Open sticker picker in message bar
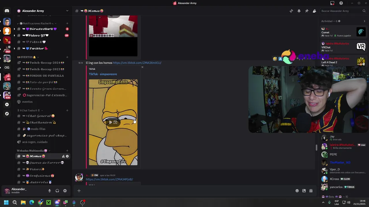This screenshot has width=369, height=207. [304, 191]
